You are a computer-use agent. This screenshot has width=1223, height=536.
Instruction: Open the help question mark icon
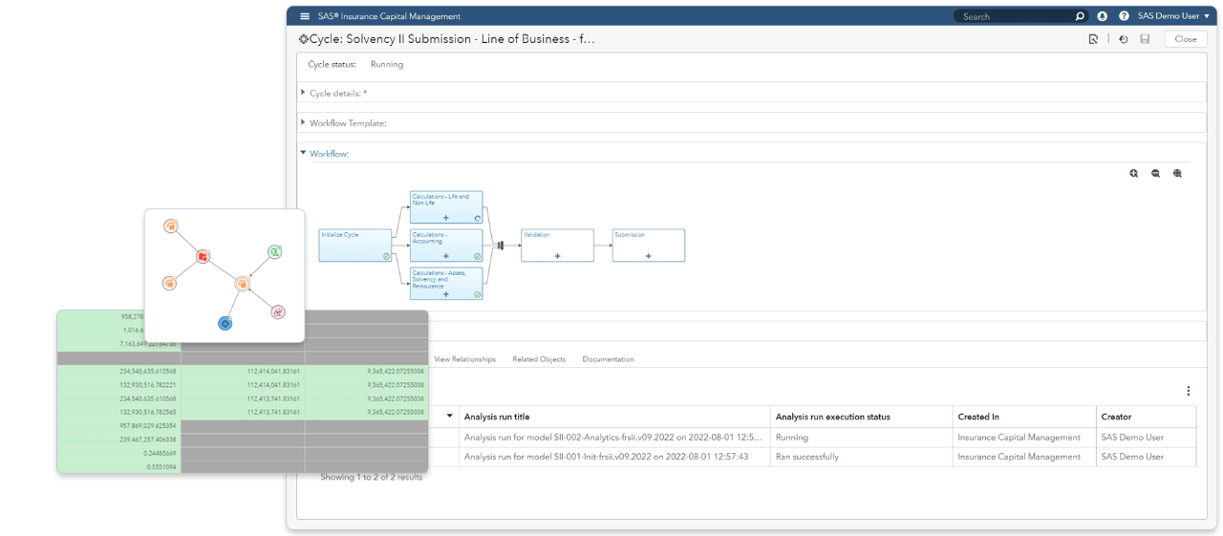pos(1124,16)
